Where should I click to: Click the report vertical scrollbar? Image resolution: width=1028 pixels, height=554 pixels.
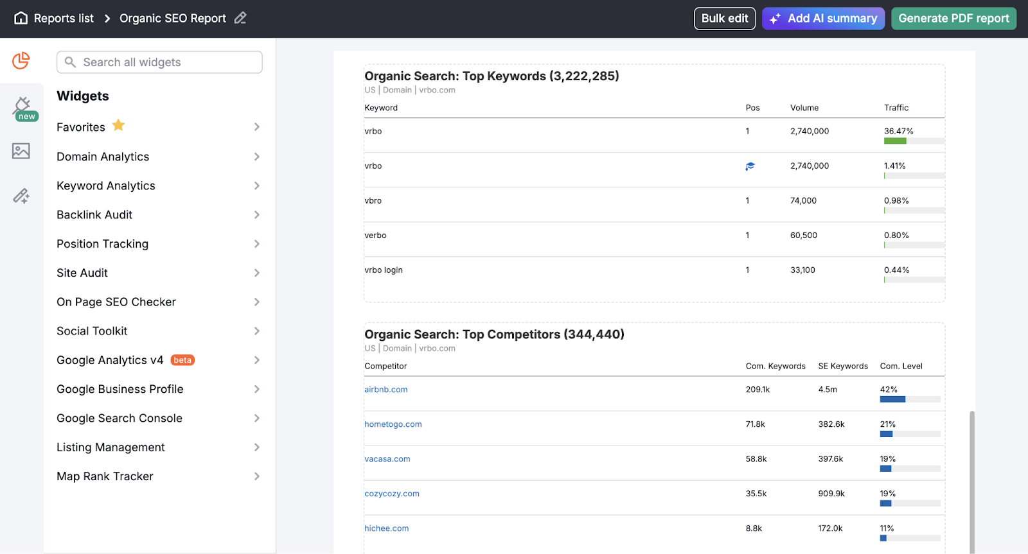click(x=971, y=481)
